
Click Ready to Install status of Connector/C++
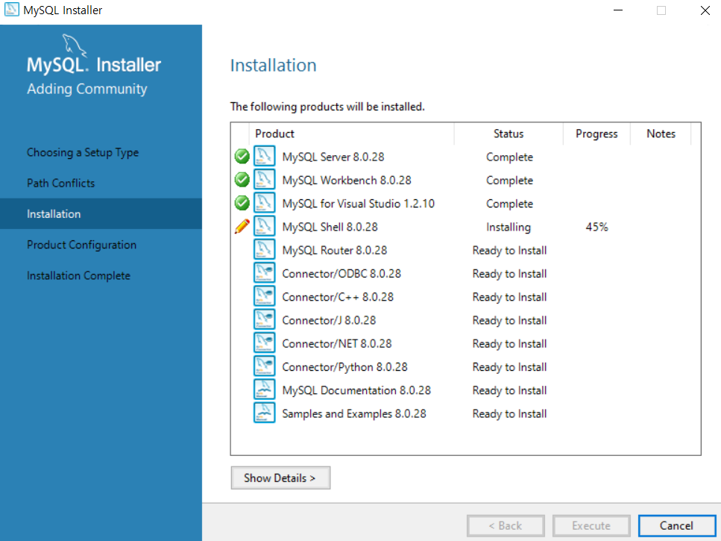point(509,297)
